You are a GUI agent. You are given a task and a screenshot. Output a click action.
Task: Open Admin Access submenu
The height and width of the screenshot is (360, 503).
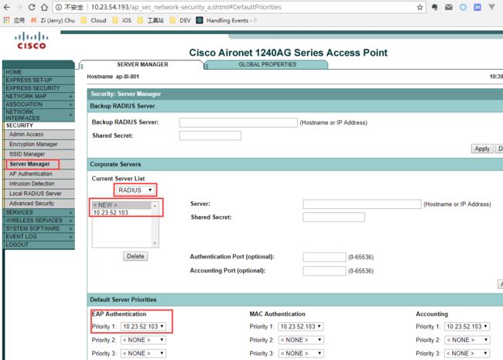26,135
